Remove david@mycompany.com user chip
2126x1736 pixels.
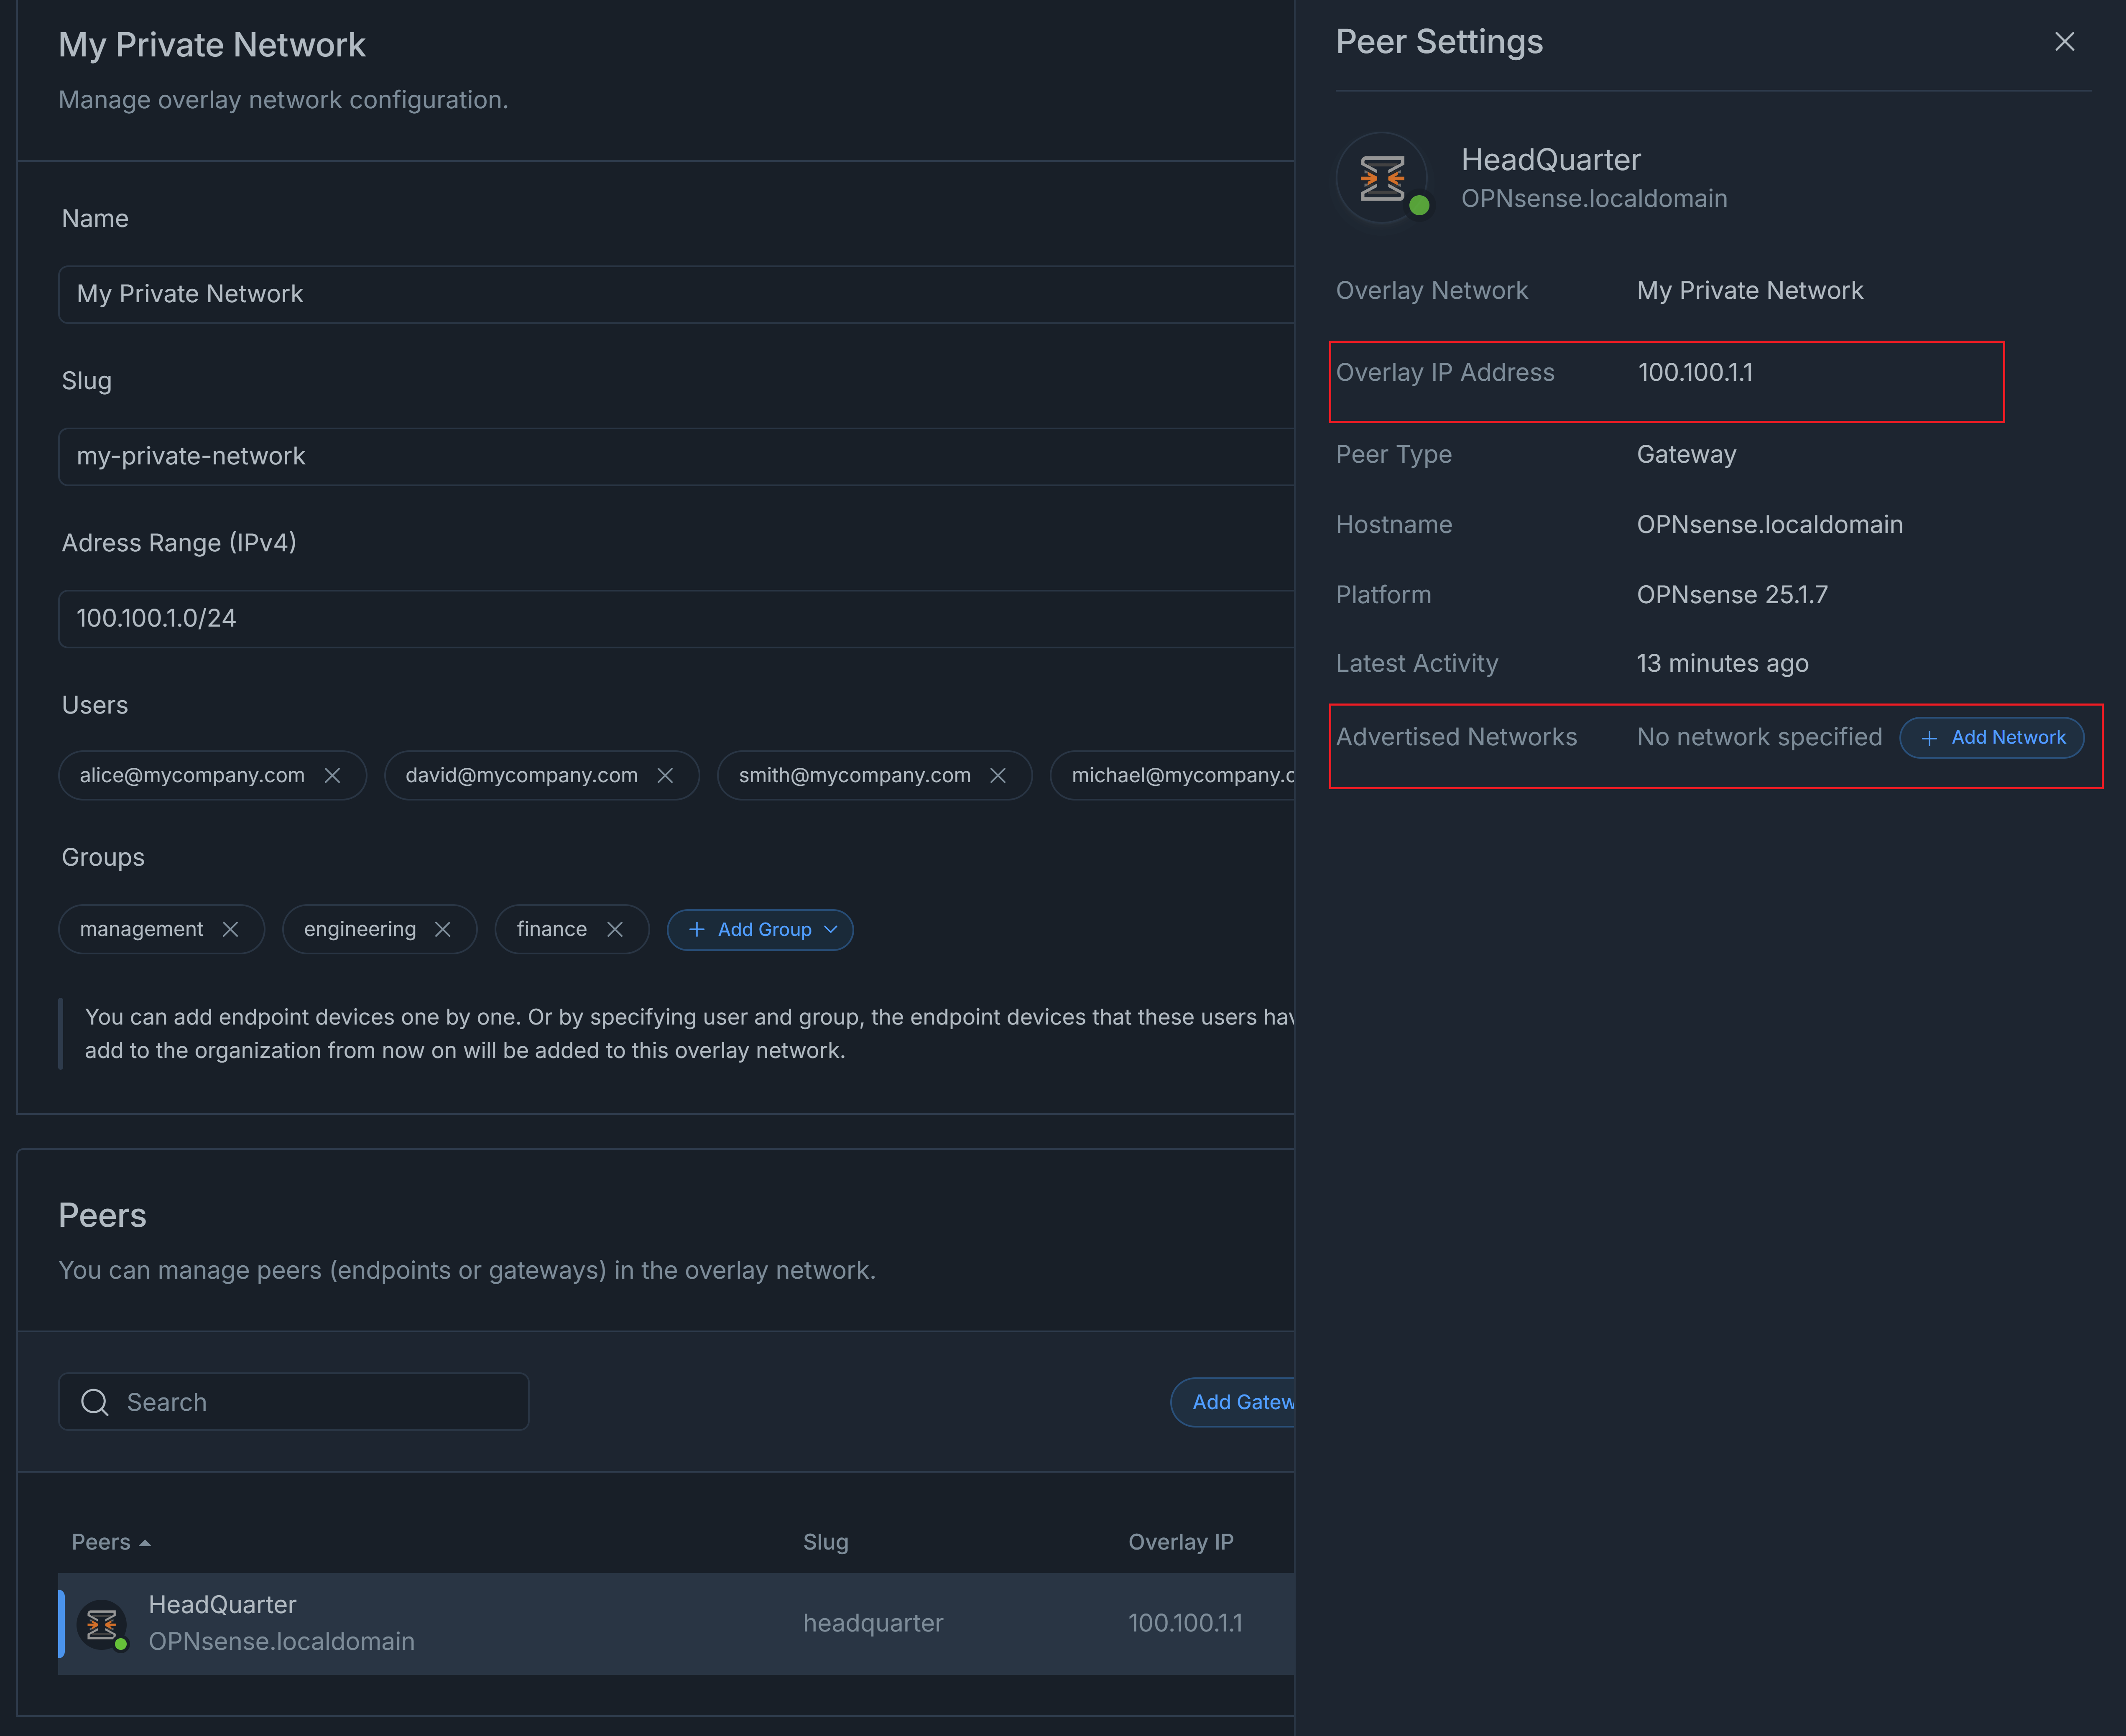click(x=665, y=776)
